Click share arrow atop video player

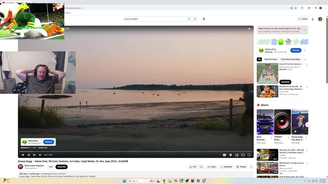pyautogui.click(x=249, y=29)
